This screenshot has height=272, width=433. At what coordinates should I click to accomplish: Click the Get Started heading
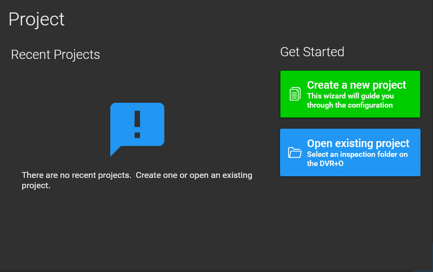[x=312, y=52]
